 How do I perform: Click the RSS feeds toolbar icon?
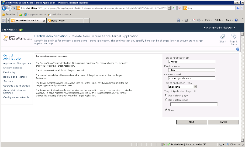point(186,20)
